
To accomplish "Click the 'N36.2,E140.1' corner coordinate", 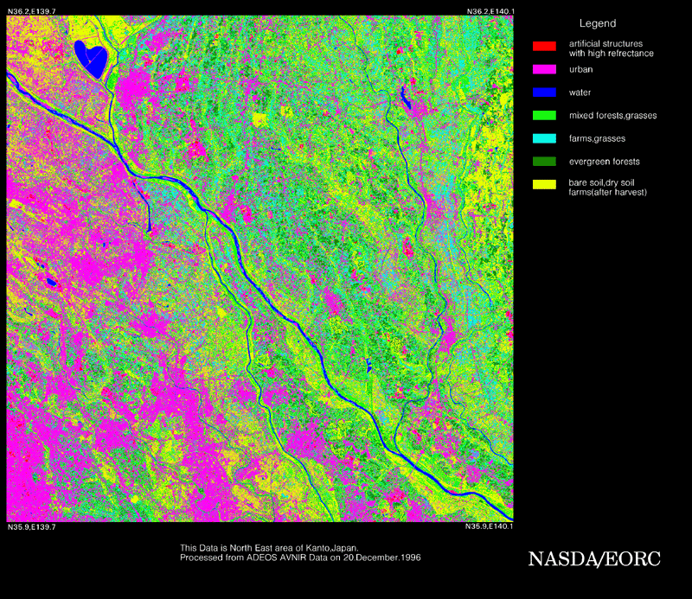I will click(x=490, y=11).
